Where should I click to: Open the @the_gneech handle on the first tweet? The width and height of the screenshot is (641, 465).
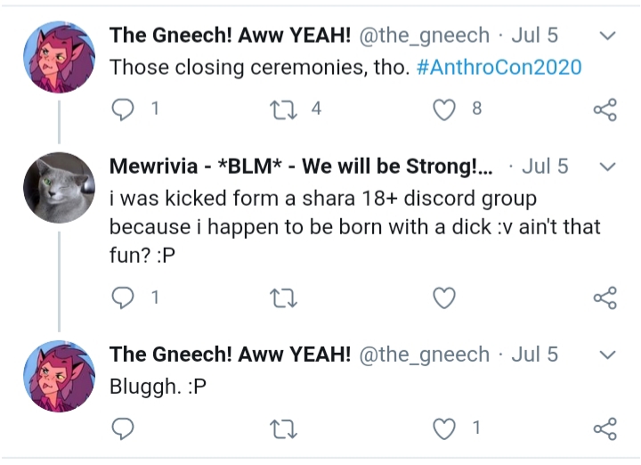pos(425,36)
